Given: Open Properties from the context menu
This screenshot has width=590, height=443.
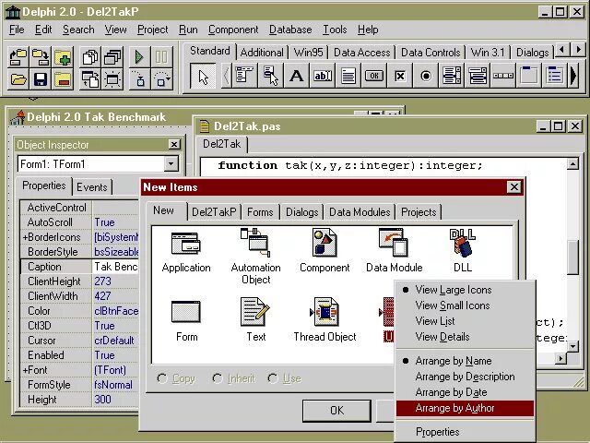Looking at the screenshot, I should pyautogui.click(x=465, y=432).
